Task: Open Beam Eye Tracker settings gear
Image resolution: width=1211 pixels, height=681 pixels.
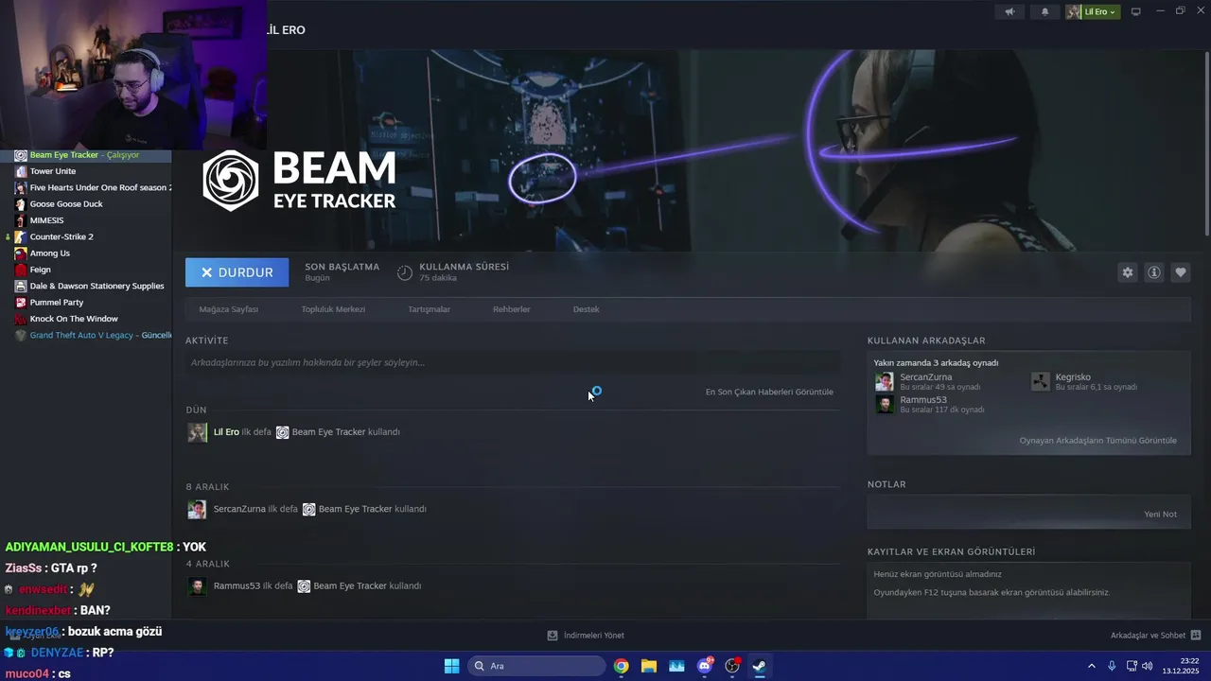Action: 1127,272
